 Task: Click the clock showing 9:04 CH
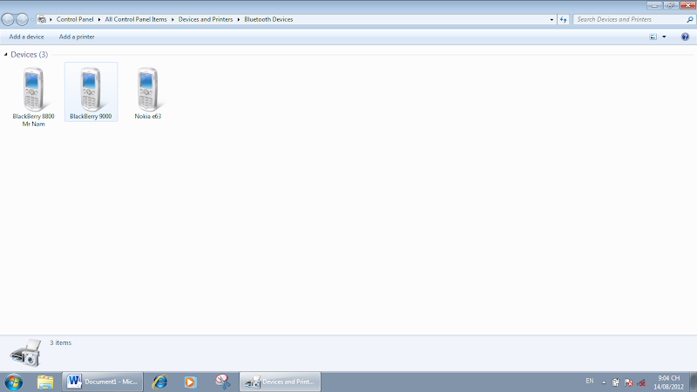[668, 382]
